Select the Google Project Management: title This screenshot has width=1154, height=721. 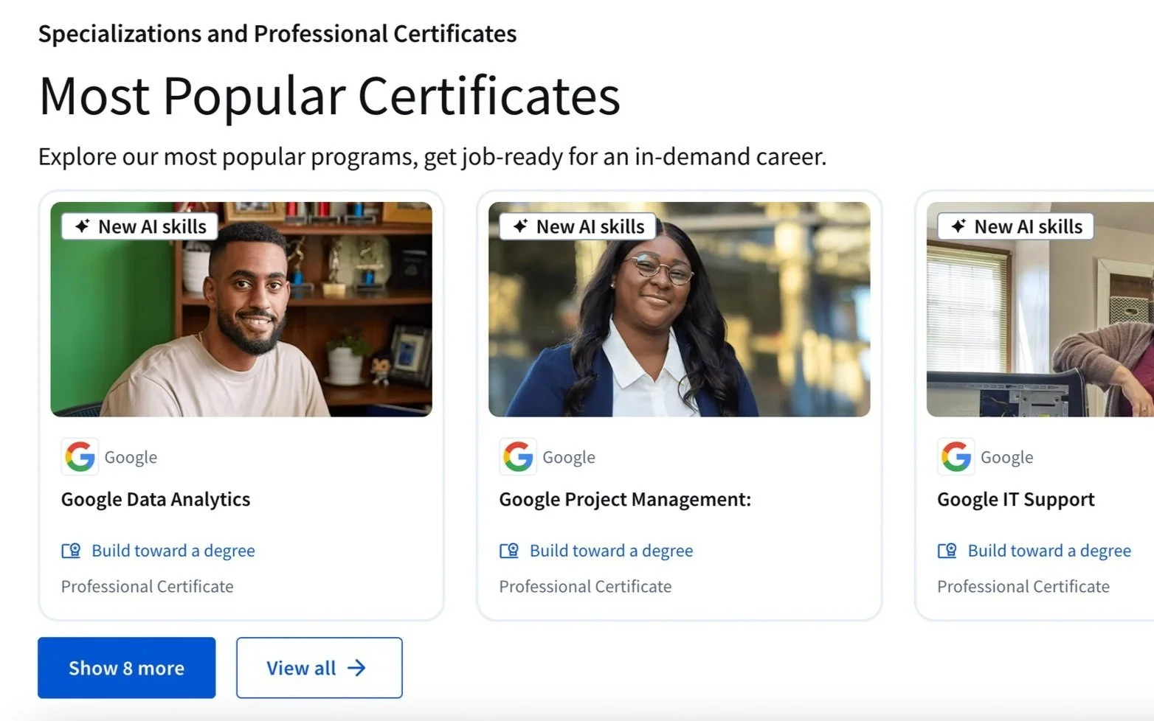coord(625,500)
